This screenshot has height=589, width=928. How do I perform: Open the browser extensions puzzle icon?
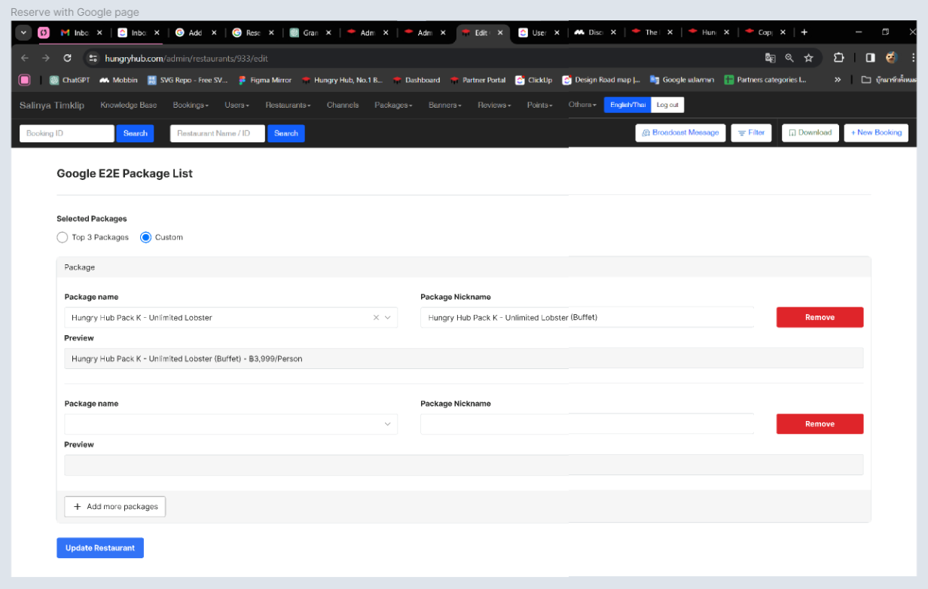pos(838,58)
